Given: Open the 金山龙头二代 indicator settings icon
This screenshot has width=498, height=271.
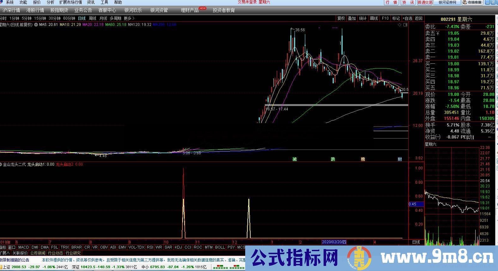Looking at the screenshot, I should point(1,164).
